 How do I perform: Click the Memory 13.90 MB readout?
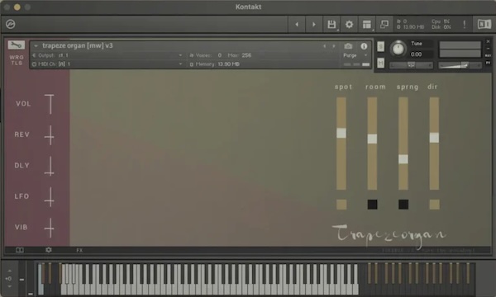coord(215,64)
